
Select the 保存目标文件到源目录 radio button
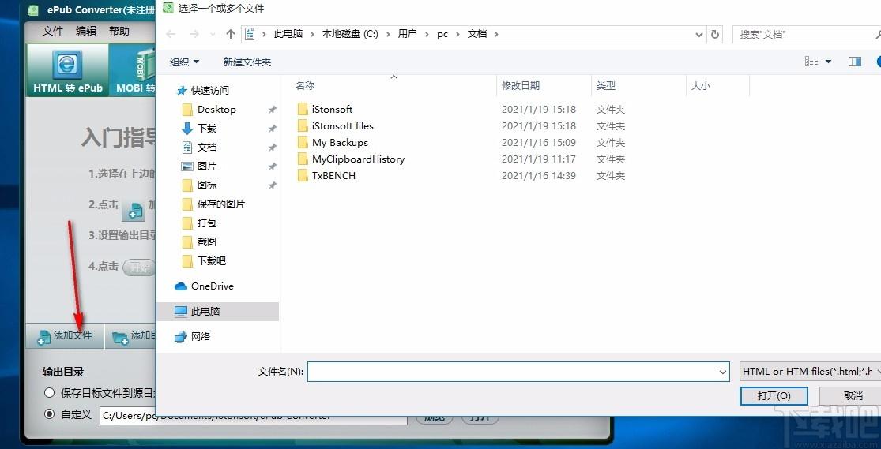pos(50,393)
